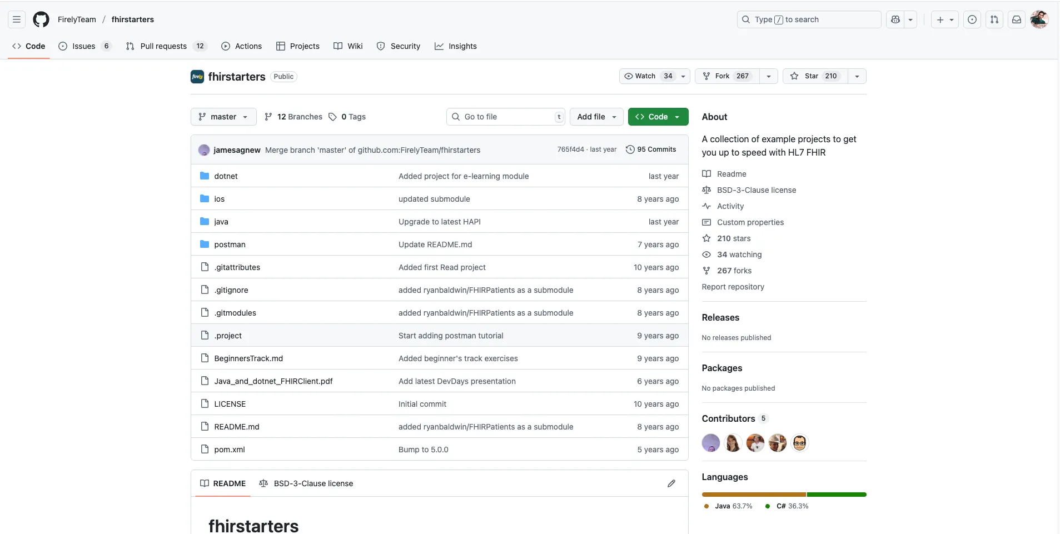
Task: View the 95 Commits history
Action: click(x=651, y=149)
